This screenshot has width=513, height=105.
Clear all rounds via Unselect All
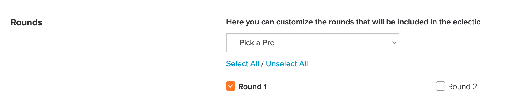pyautogui.click(x=287, y=64)
